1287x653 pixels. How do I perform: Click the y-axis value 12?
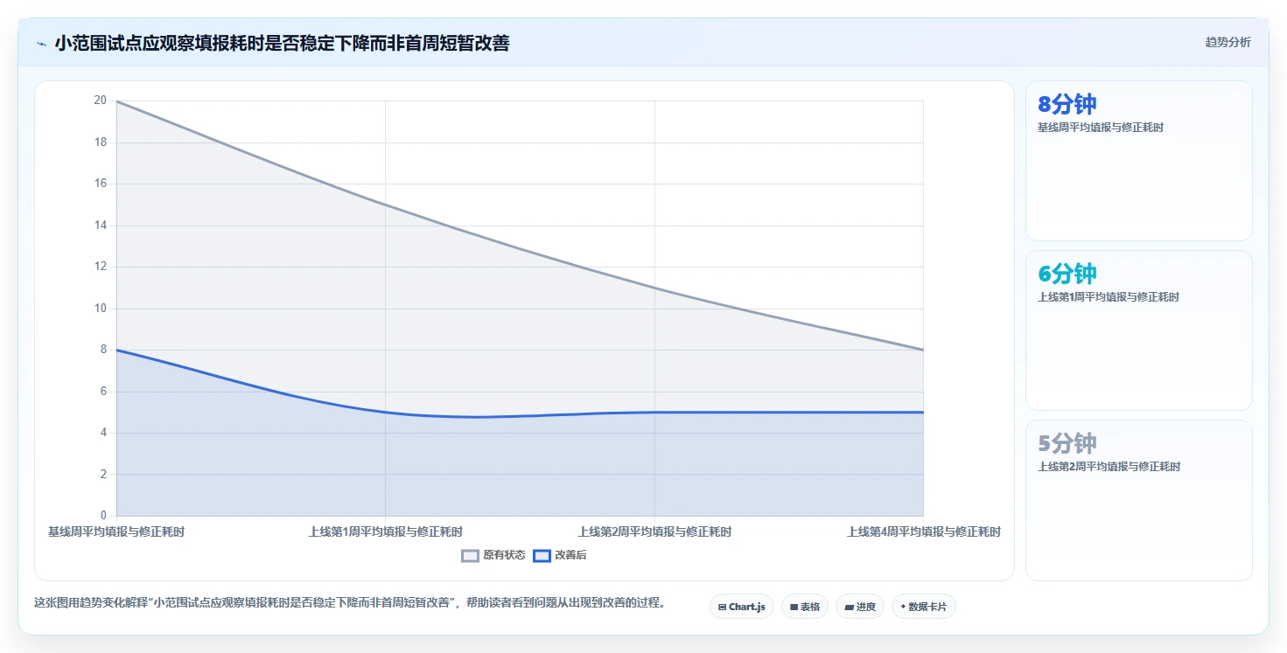tap(101, 267)
